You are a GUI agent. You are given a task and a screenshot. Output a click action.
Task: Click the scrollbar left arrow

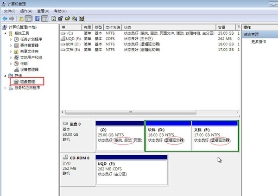[x=63, y=112]
